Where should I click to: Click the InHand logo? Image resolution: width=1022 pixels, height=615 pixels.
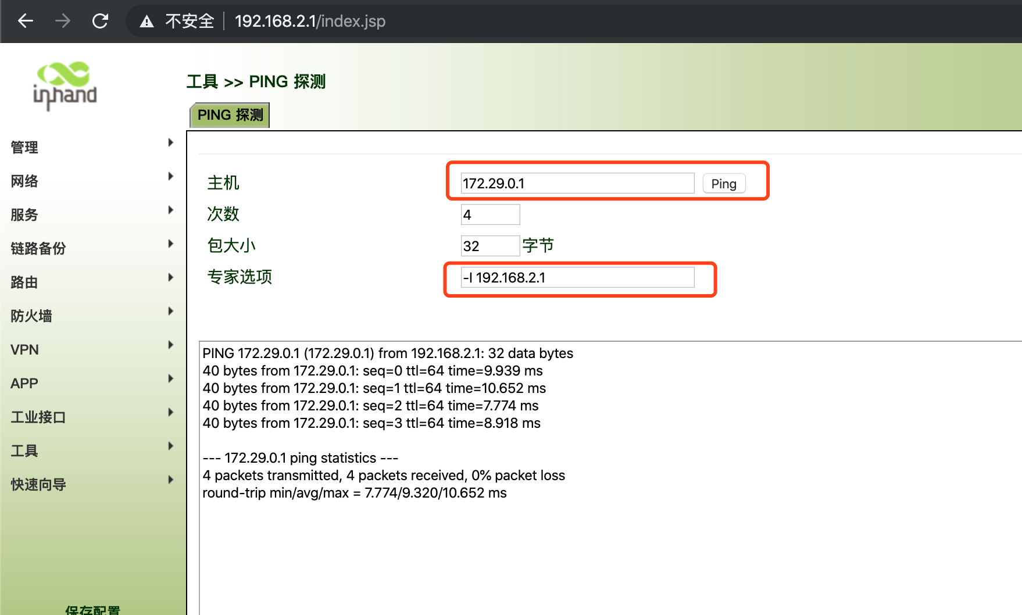65,86
